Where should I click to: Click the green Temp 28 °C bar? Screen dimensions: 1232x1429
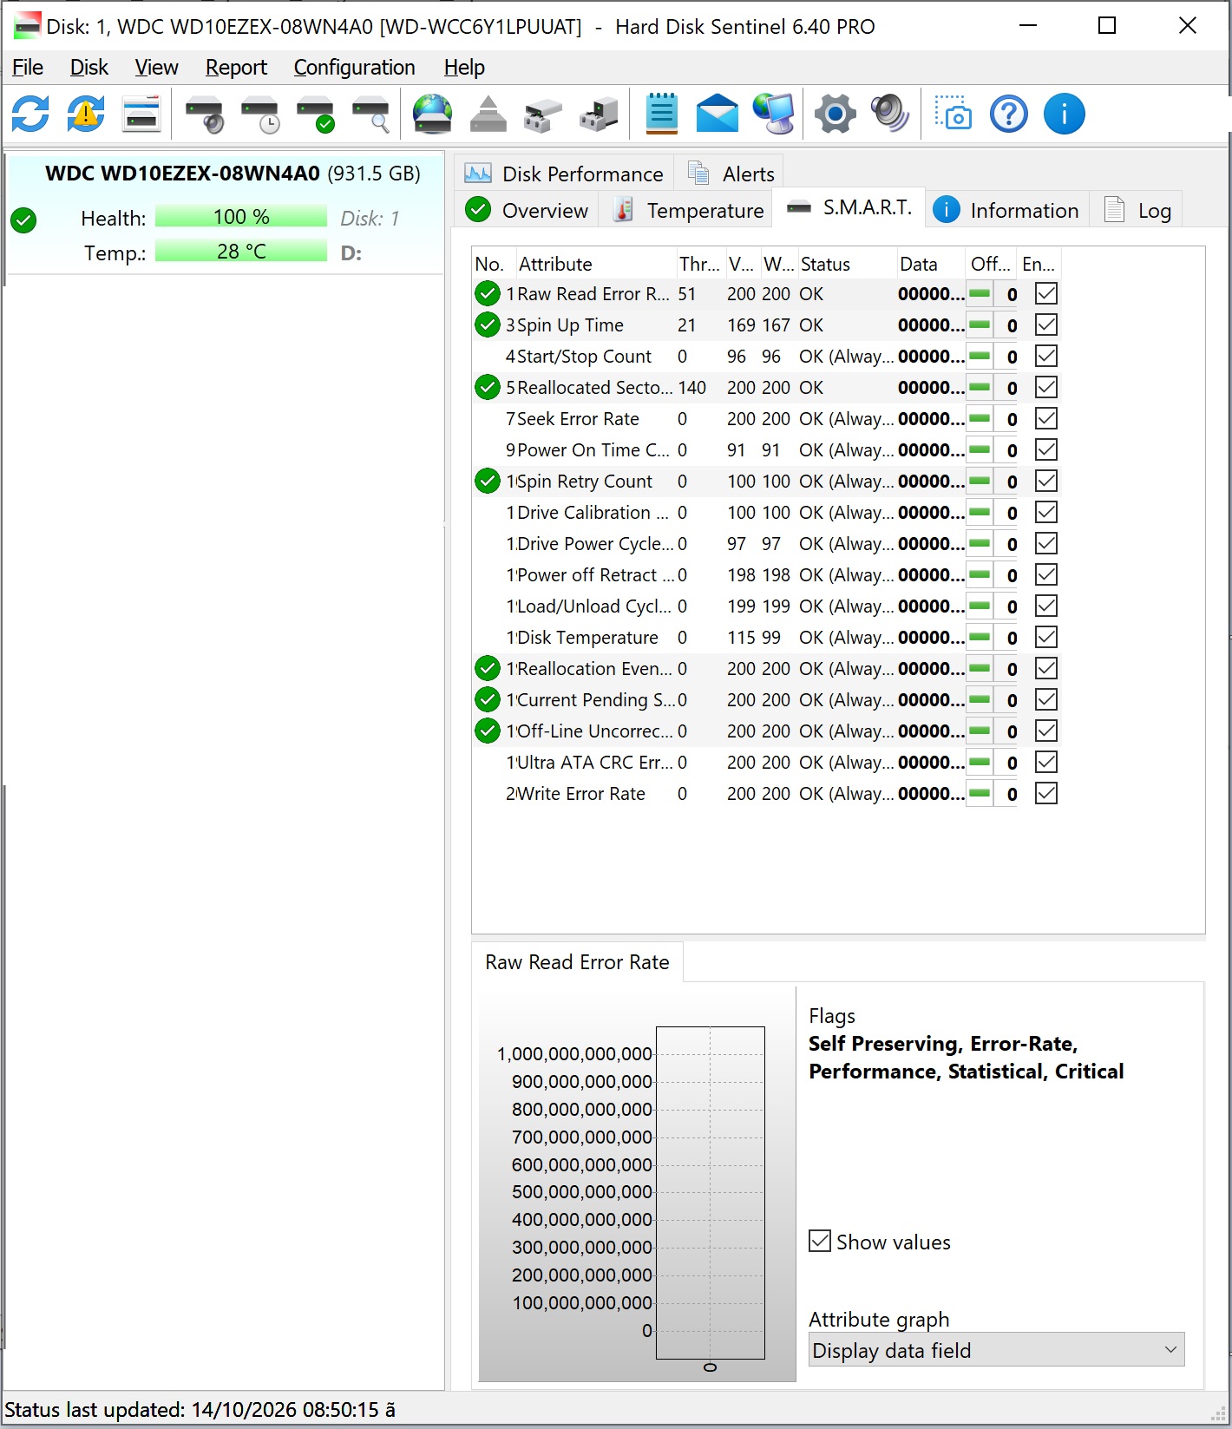pos(241,252)
